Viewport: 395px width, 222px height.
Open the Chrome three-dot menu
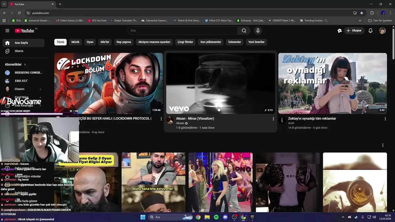click(391, 13)
